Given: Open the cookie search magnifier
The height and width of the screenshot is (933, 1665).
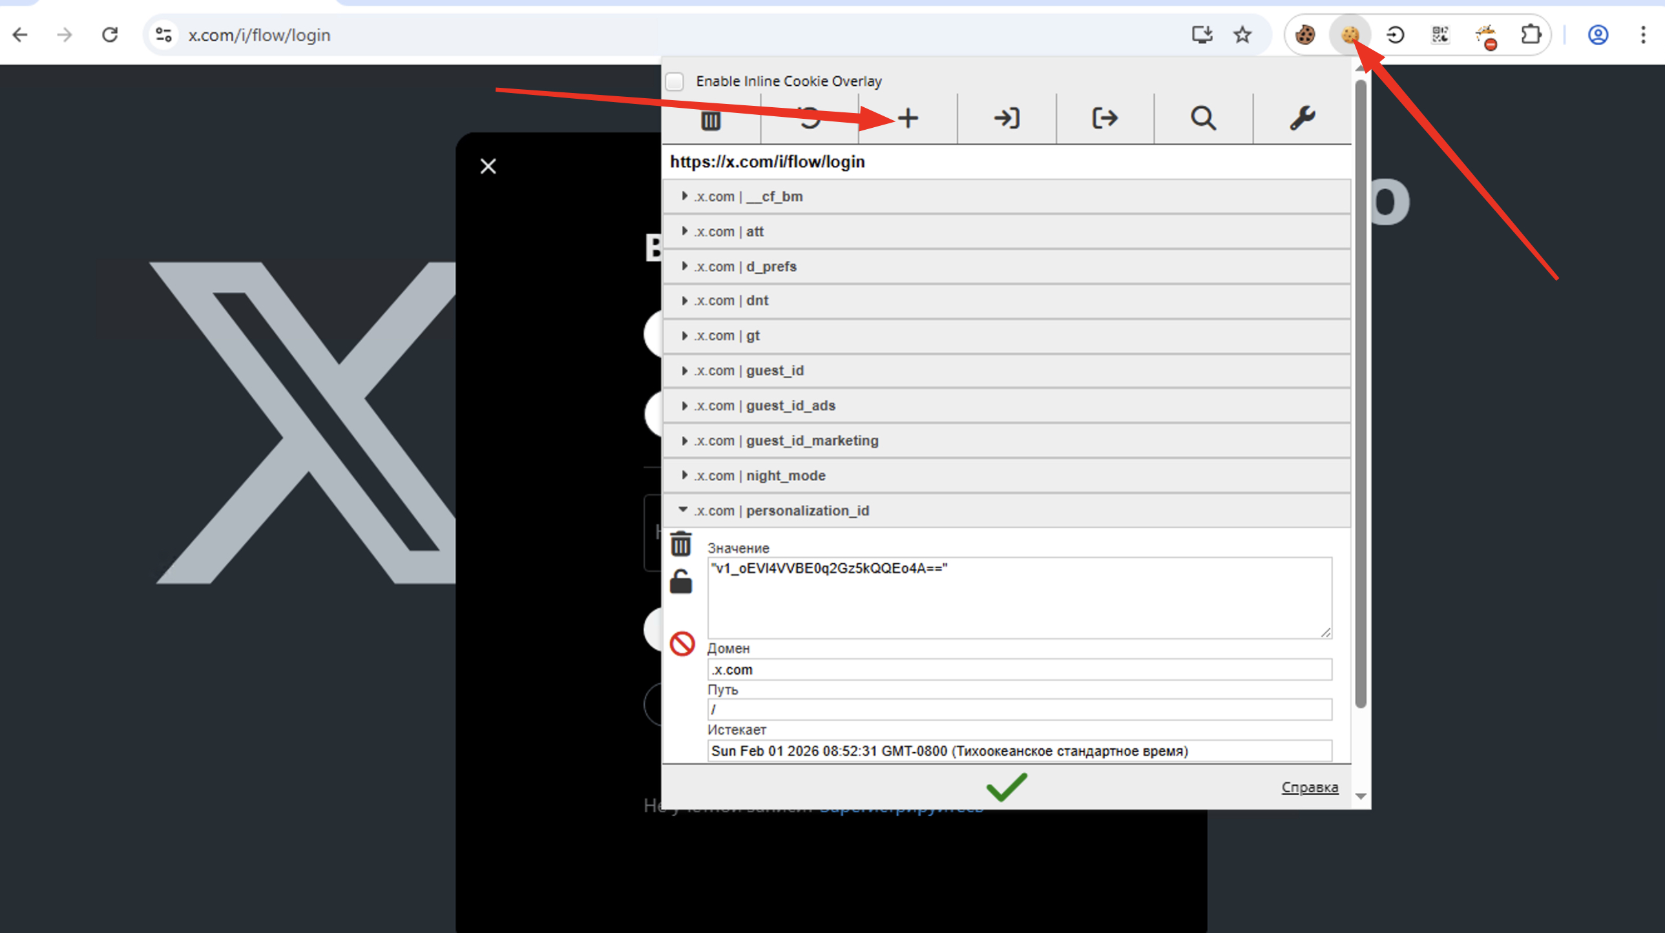Looking at the screenshot, I should 1203,118.
